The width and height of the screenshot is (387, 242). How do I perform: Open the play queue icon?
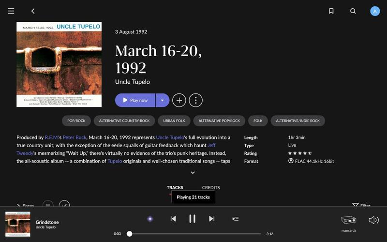coord(236,219)
